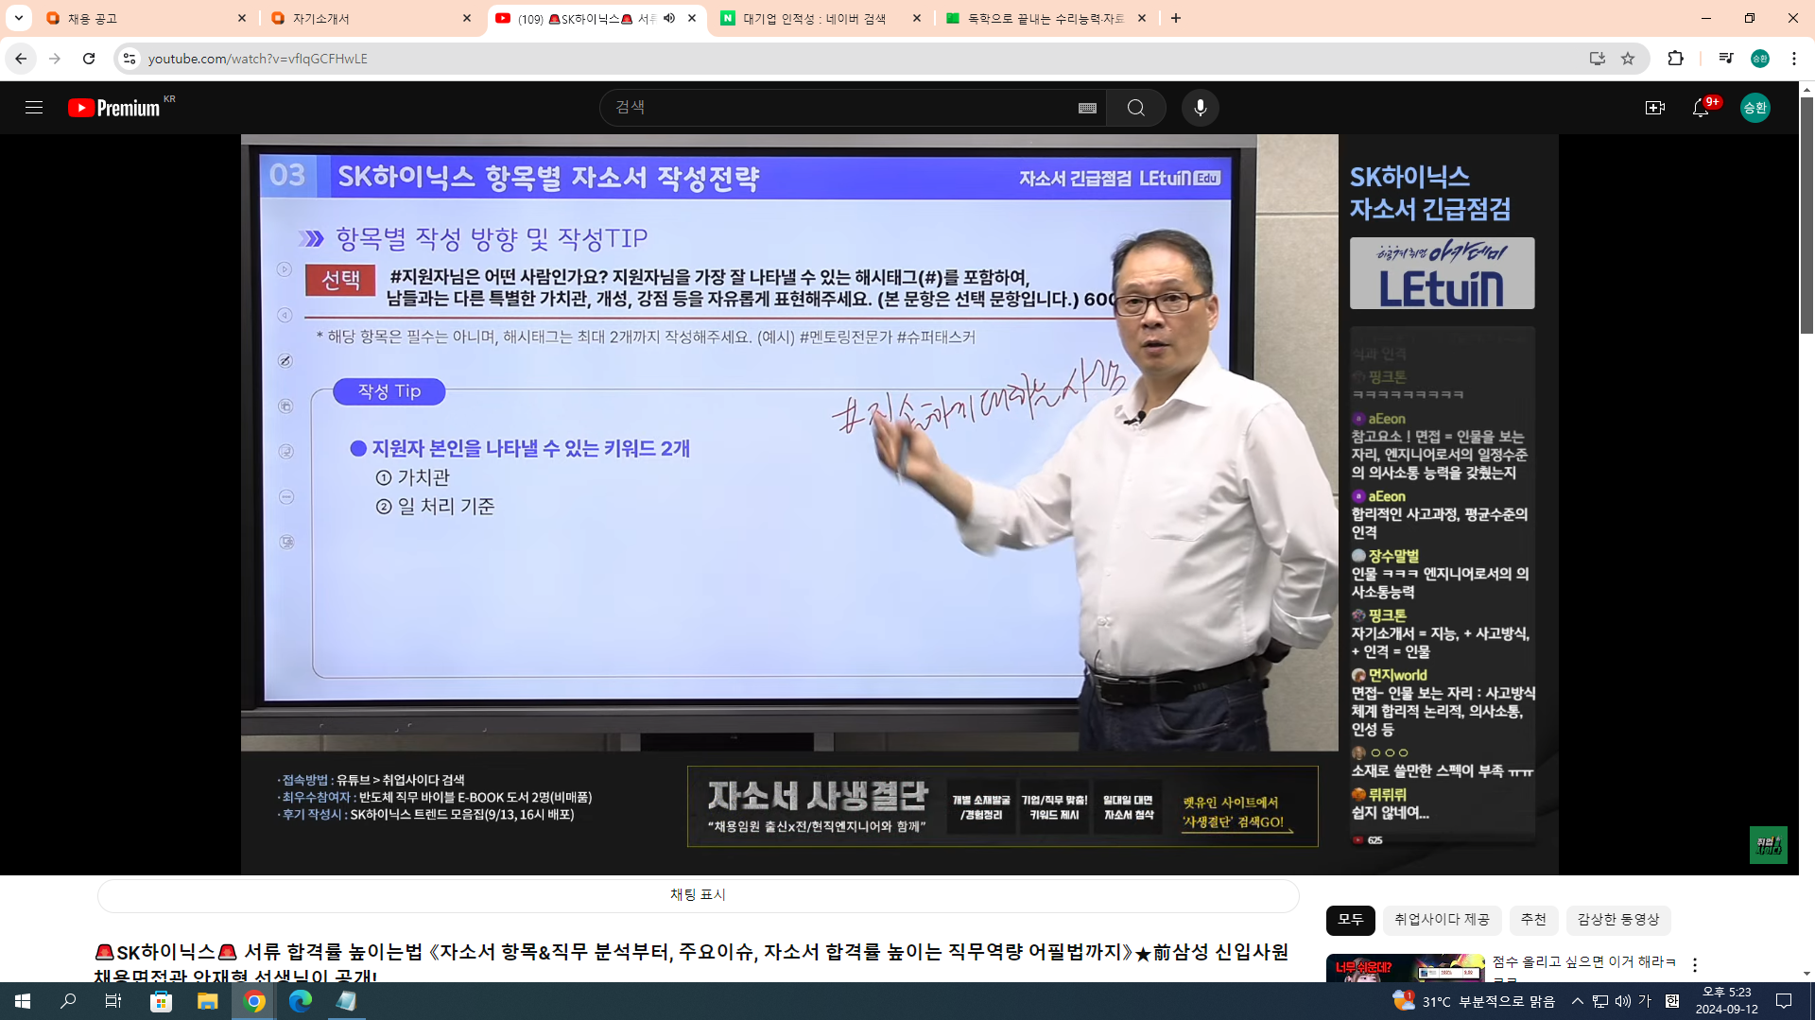Close the 대기업 인적성 tab

tap(916, 18)
